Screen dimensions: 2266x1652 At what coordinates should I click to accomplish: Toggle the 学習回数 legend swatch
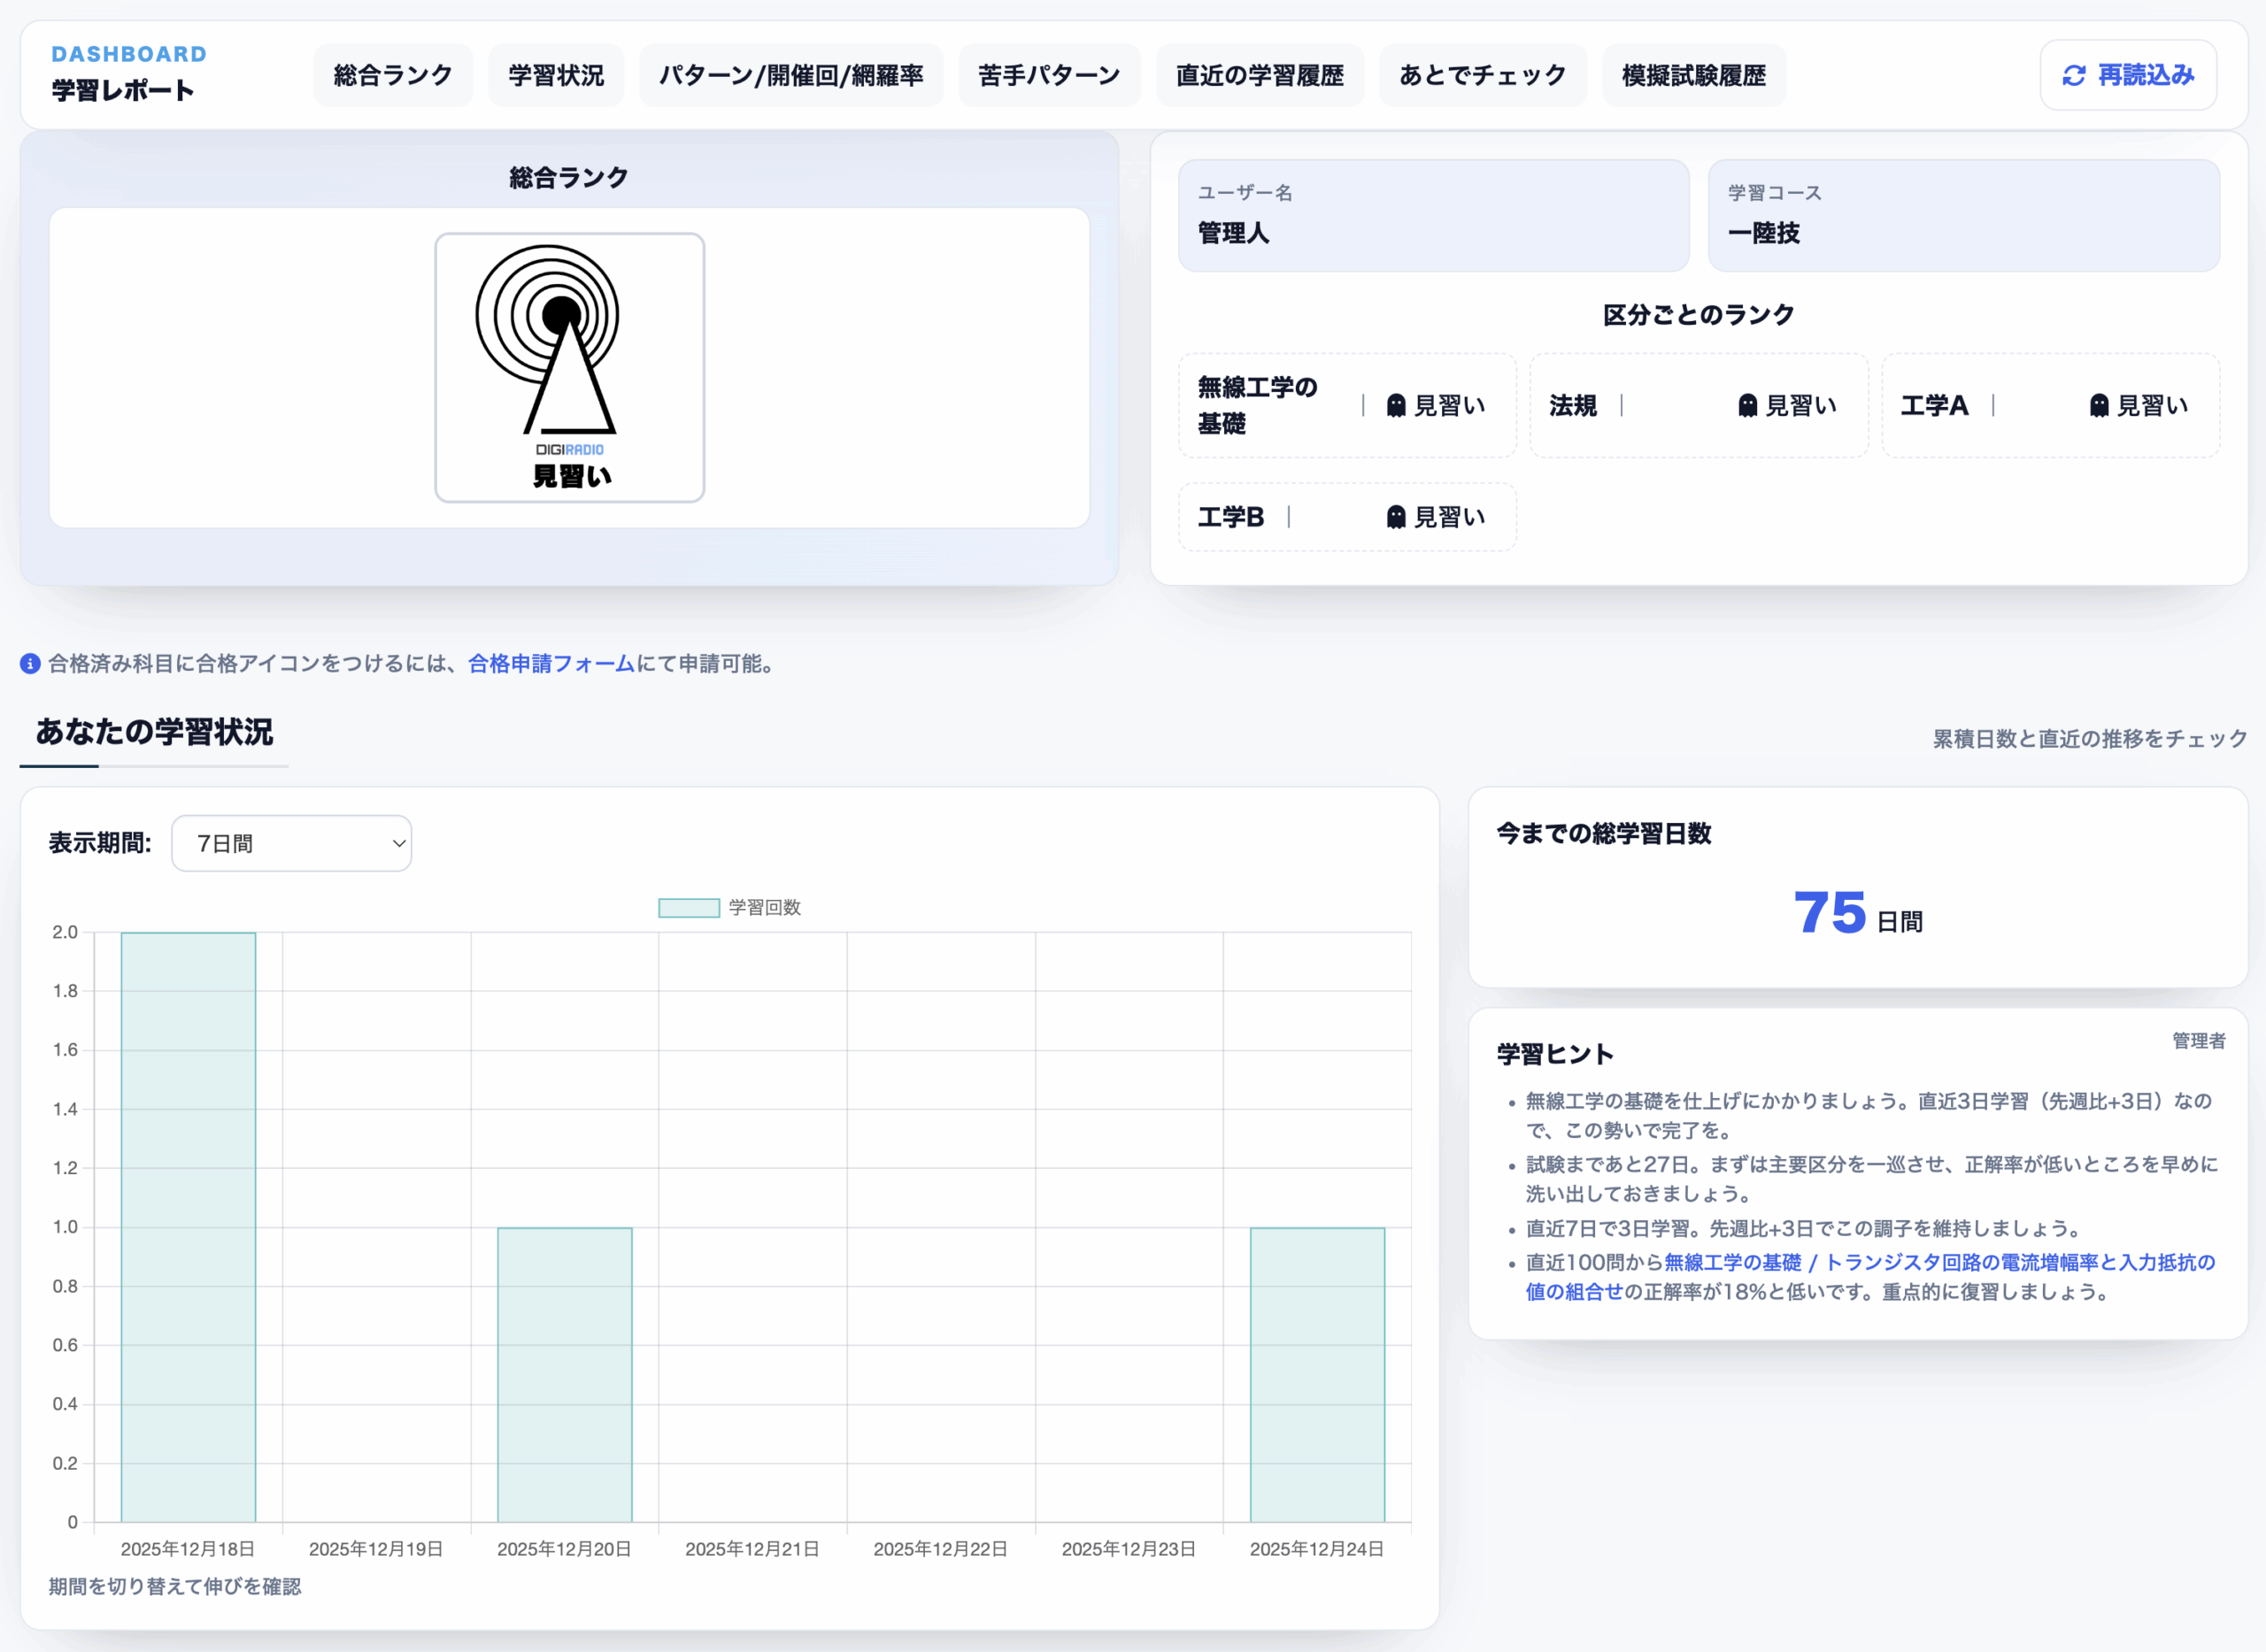689,908
